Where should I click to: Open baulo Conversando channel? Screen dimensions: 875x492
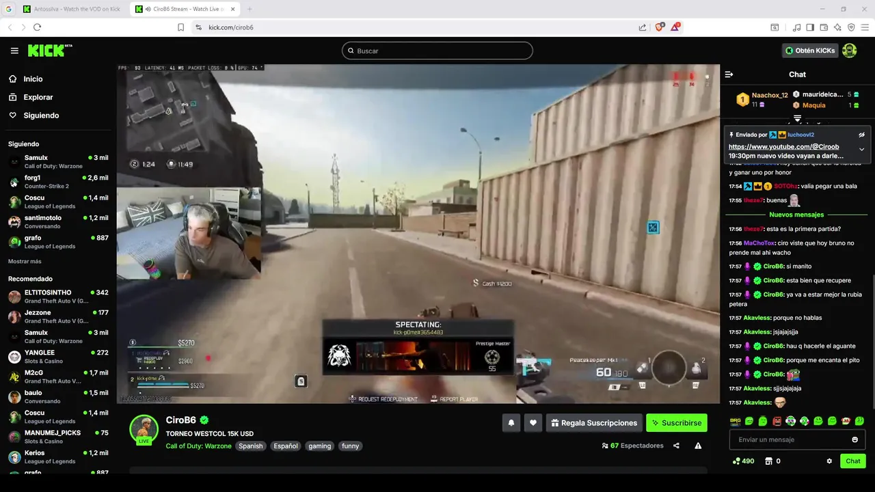coord(58,397)
